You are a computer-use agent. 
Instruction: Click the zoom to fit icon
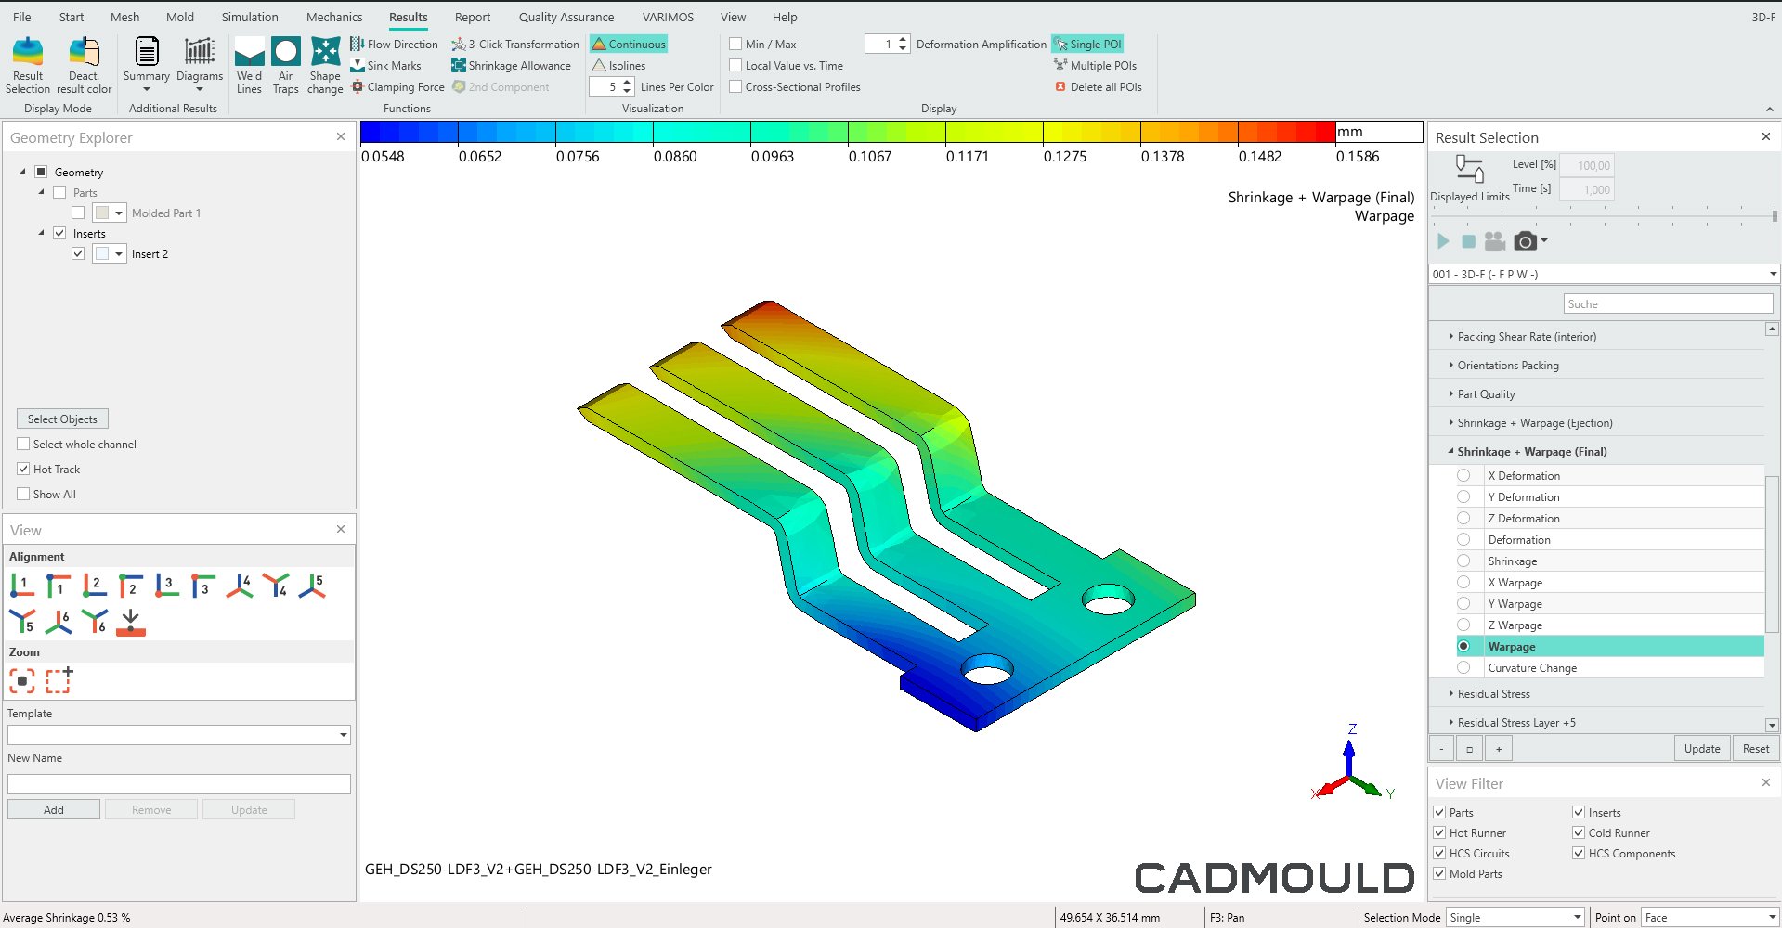coord(22,681)
